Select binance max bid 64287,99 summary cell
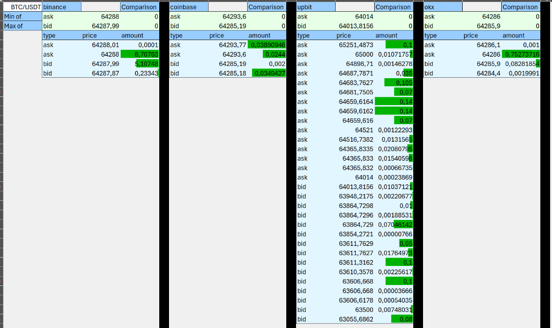This screenshot has height=328, width=552. click(x=101, y=26)
